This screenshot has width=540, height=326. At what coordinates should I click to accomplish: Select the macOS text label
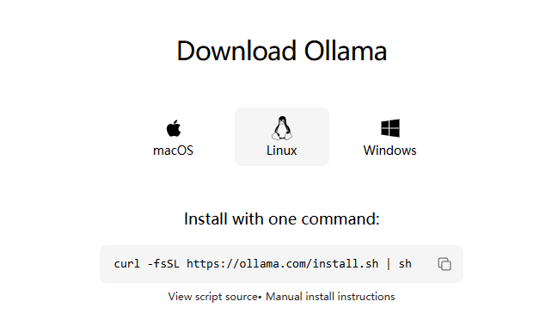pyautogui.click(x=173, y=151)
